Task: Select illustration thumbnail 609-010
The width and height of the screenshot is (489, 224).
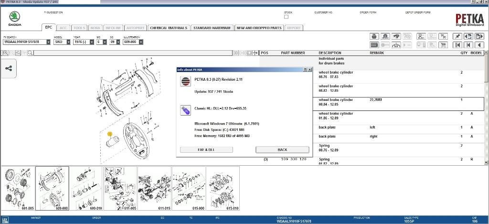Action: click(86, 189)
